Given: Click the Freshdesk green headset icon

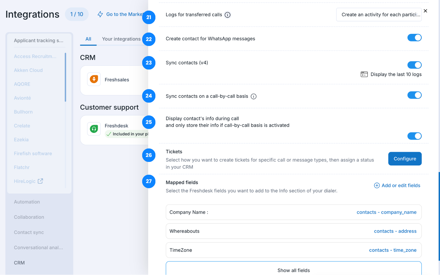Looking at the screenshot, I should point(94,129).
